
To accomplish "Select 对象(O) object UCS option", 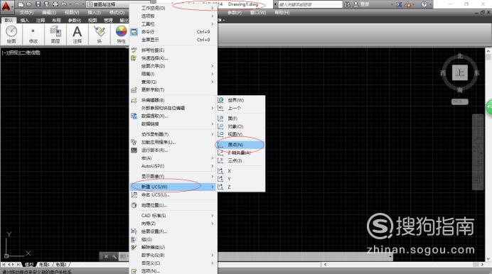I will point(241,126).
